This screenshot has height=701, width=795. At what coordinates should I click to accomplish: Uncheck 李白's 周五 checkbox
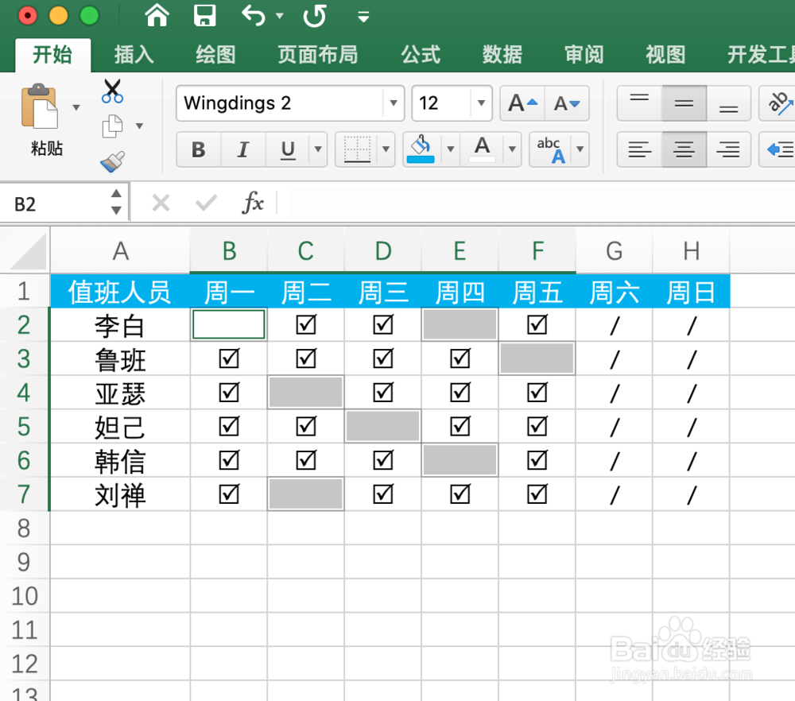pos(537,324)
